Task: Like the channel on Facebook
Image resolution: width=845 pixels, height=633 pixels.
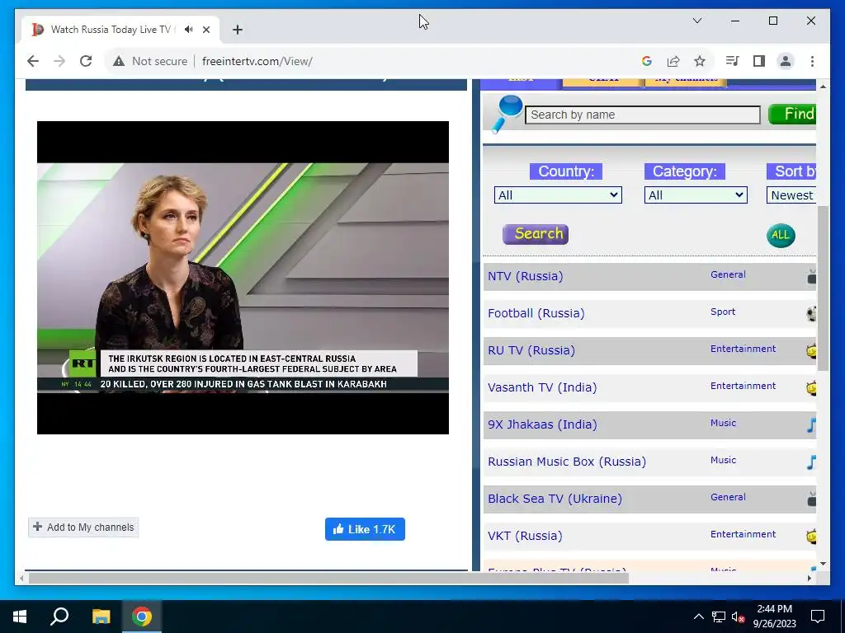Action: (x=365, y=529)
